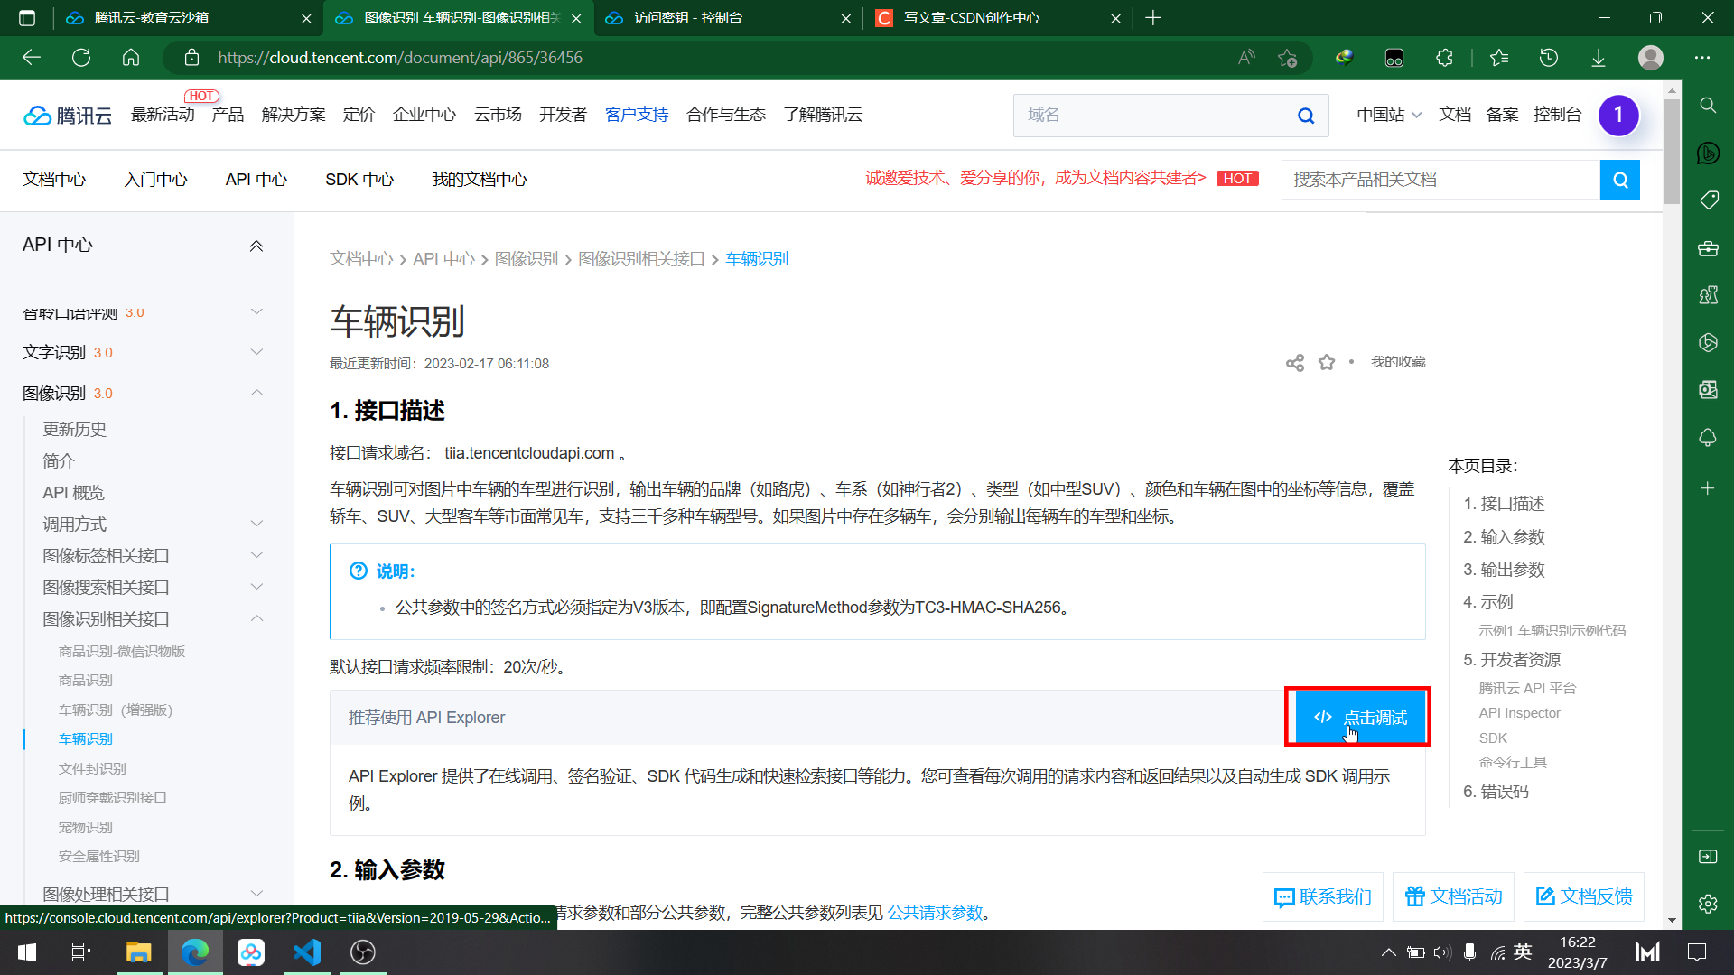Open API 中心 in docs navigation
Viewport: 1734px width, 975px height.
click(x=256, y=180)
